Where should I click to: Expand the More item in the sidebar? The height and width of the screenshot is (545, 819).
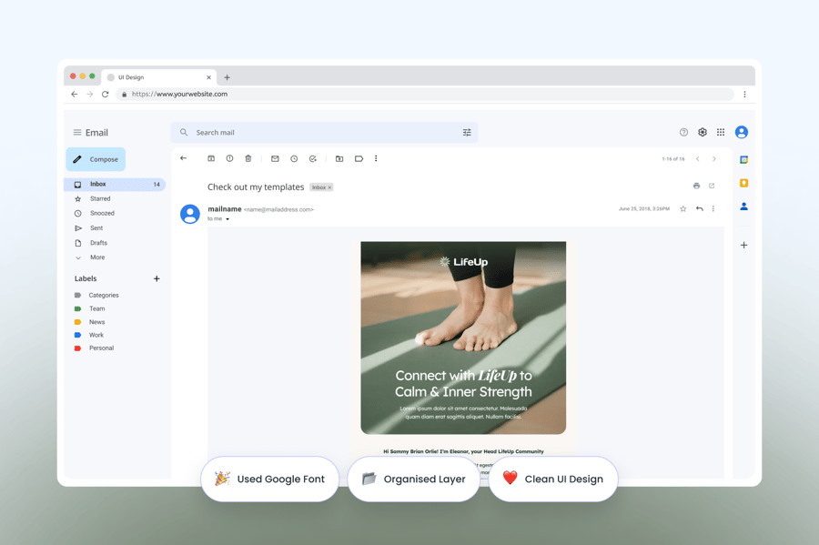tap(96, 257)
